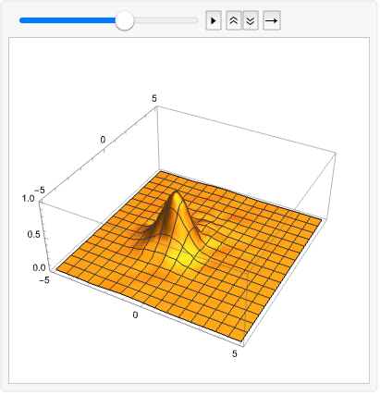Click the 5 label at the bottom right corner
This screenshot has width=380, height=395.
click(235, 353)
